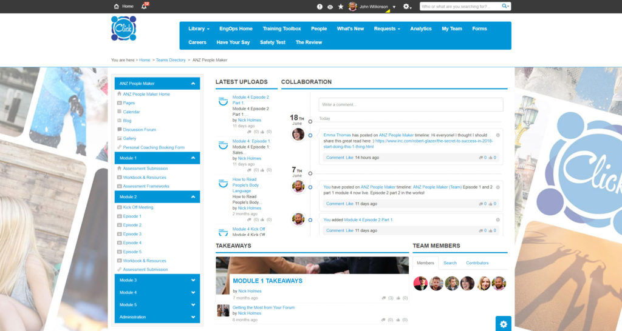
Task: Click the Click logo in header
Action: [123, 28]
